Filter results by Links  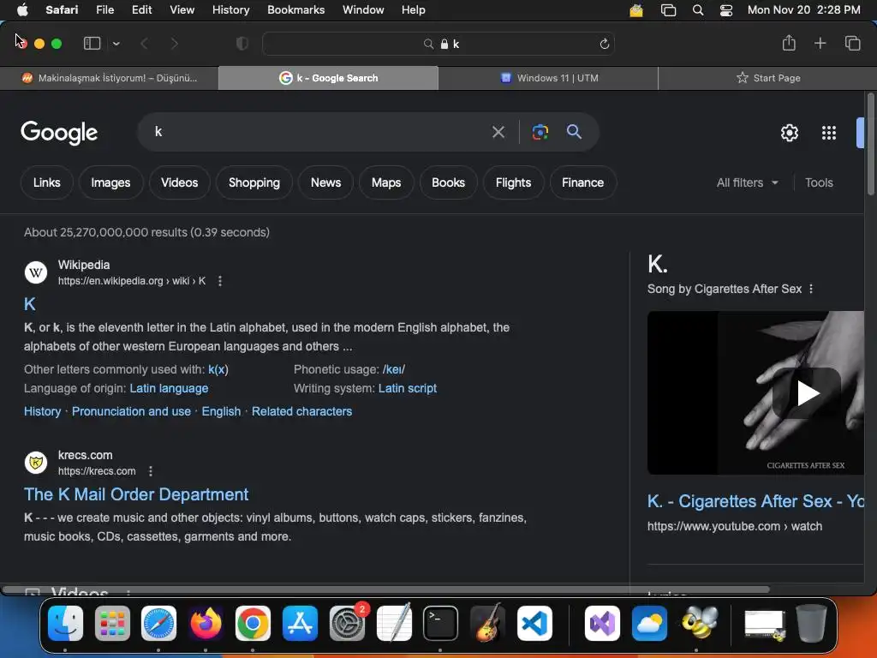46,182
